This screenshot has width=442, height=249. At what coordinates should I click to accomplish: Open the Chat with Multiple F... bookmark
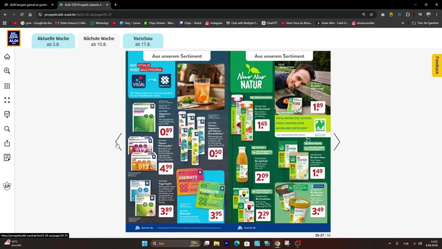(242, 23)
